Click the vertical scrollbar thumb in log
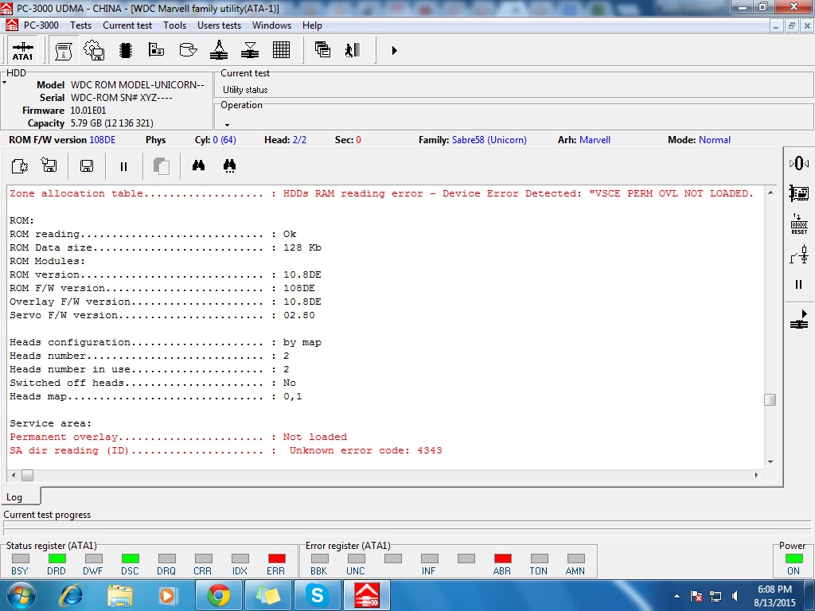Screen dimensions: 815x611 pyautogui.click(x=770, y=399)
